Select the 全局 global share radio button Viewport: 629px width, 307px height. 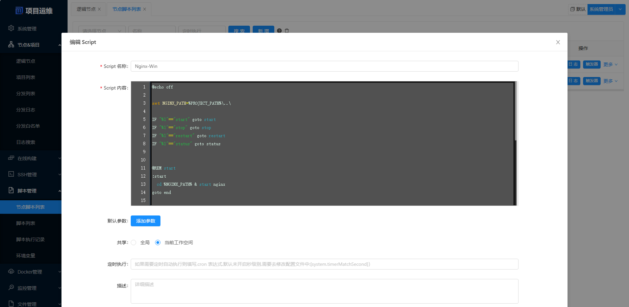(x=134, y=242)
